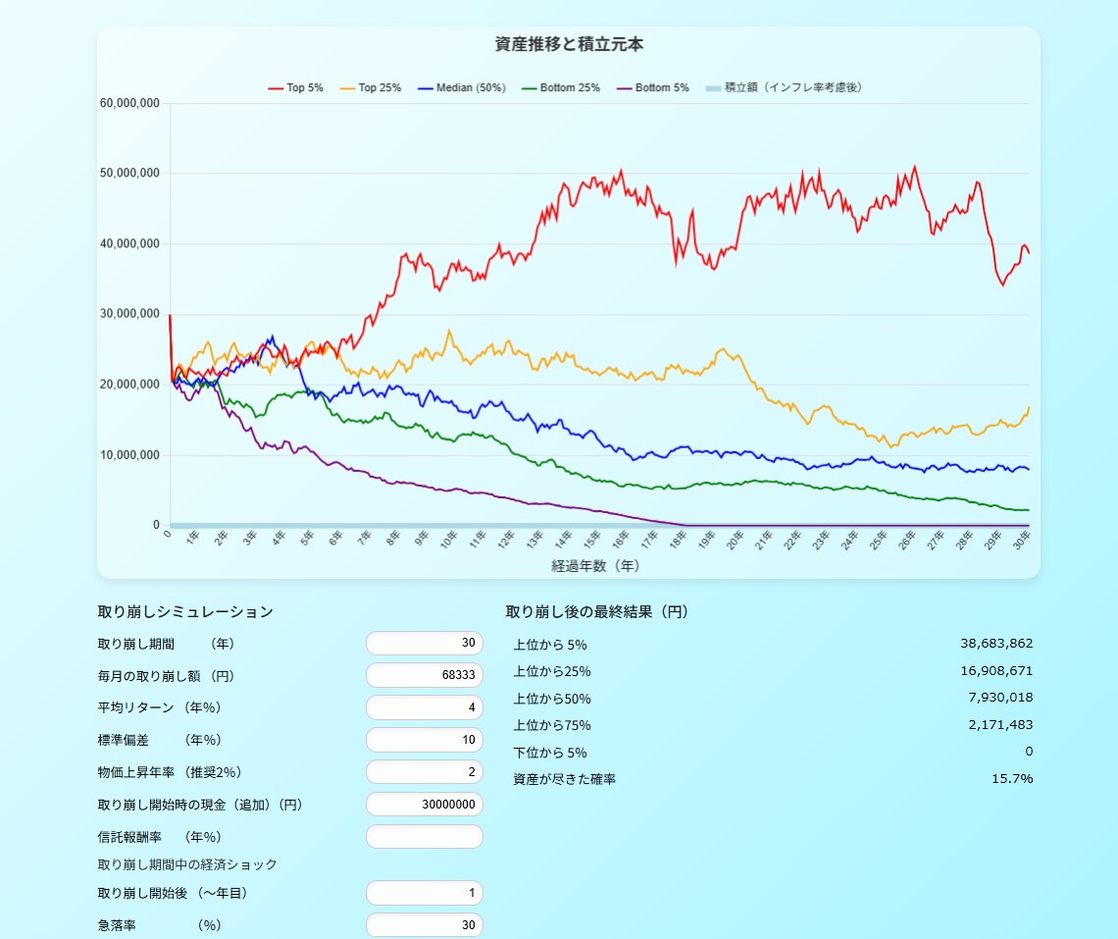The image size is (1118, 939).
Task: Hide the Bottom 5% legend series
Action: click(x=652, y=88)
